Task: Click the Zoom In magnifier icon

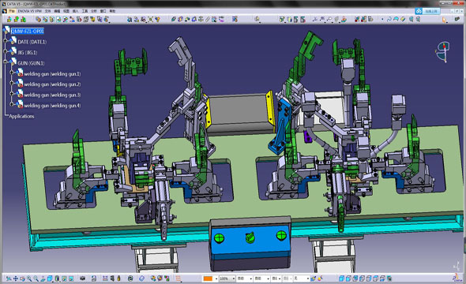Action: 29,278
